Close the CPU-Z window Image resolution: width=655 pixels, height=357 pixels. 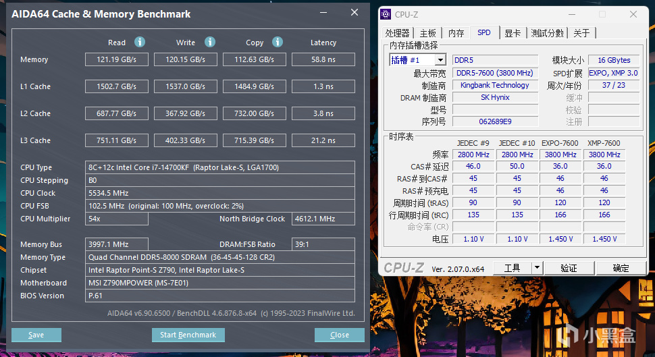point(633,15)
